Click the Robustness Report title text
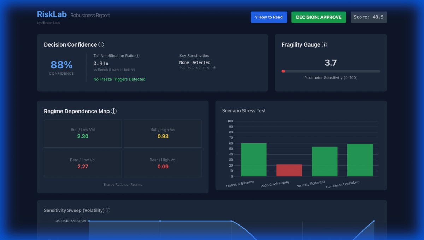 [x=90, y=16]
